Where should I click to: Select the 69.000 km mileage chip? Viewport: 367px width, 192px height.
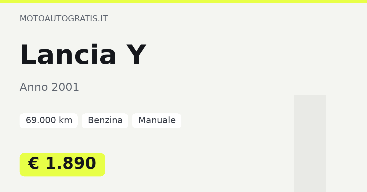(49, 121)
